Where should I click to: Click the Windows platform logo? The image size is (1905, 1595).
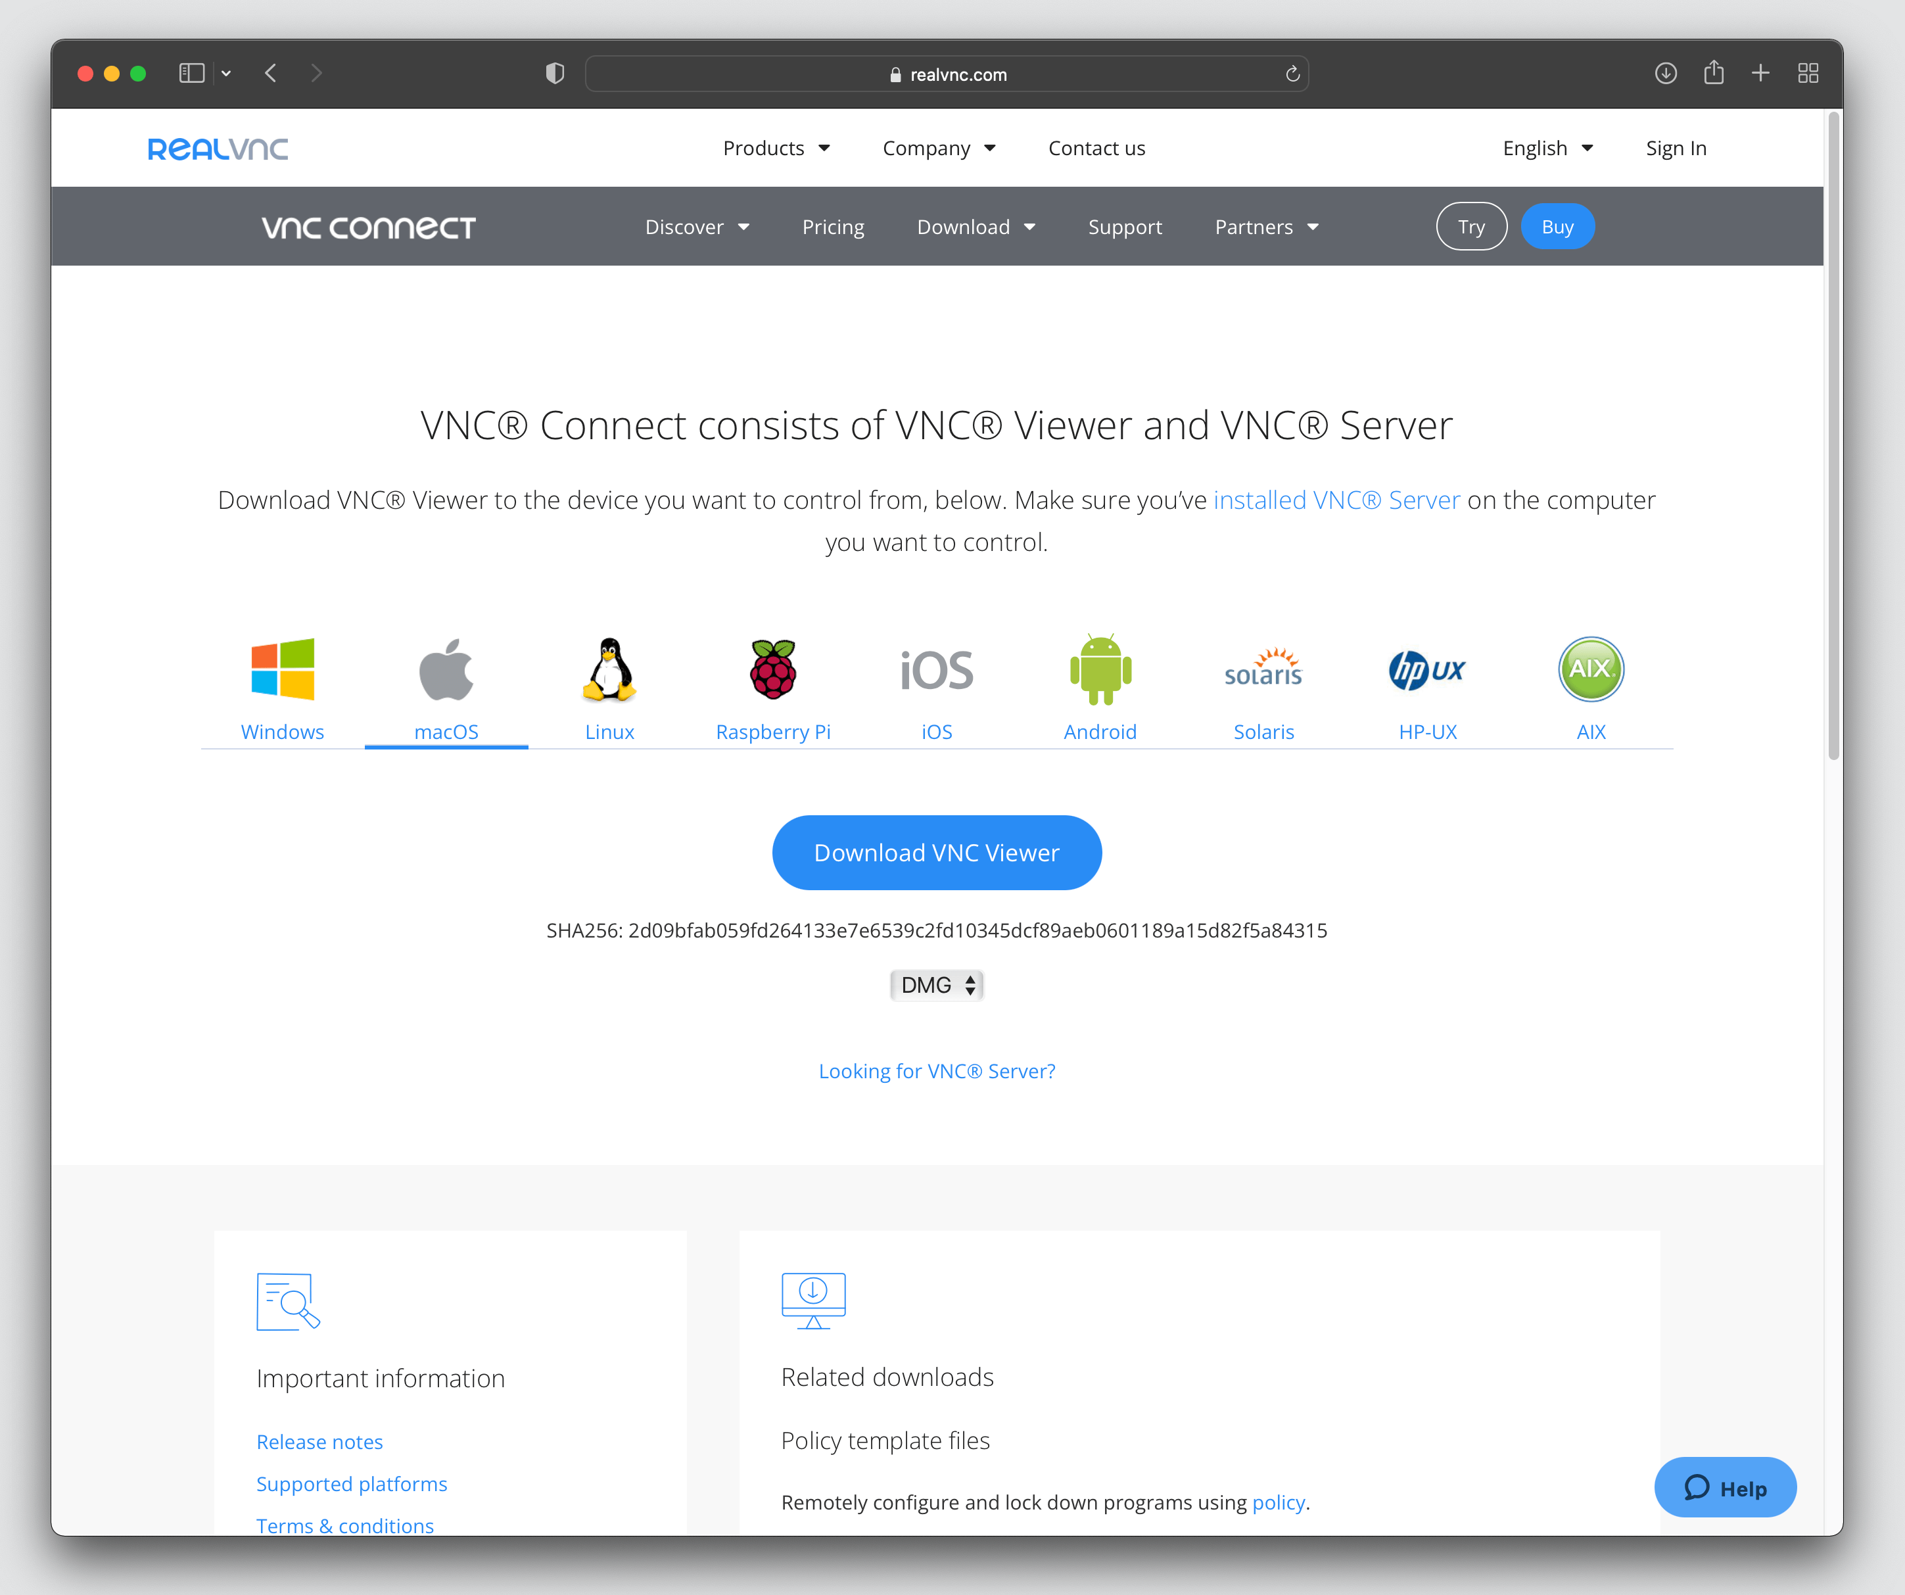[282, 669]
